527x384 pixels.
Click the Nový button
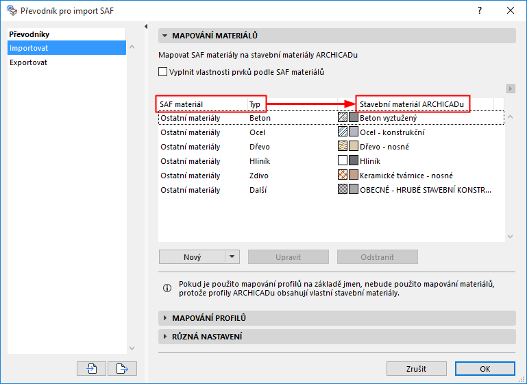pyautogui.click(x=192, y=257)
